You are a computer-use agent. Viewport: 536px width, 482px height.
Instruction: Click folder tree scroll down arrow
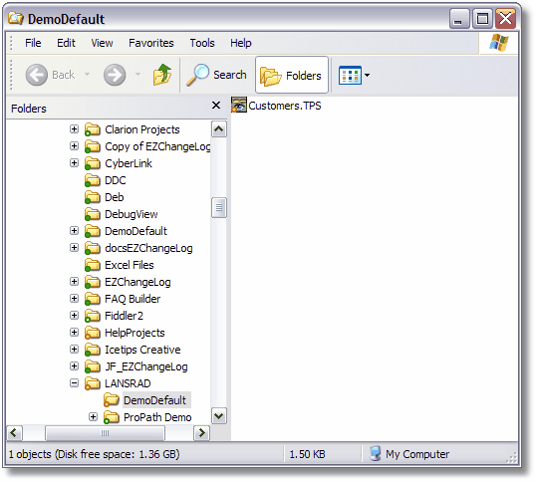tap(219, 415)
